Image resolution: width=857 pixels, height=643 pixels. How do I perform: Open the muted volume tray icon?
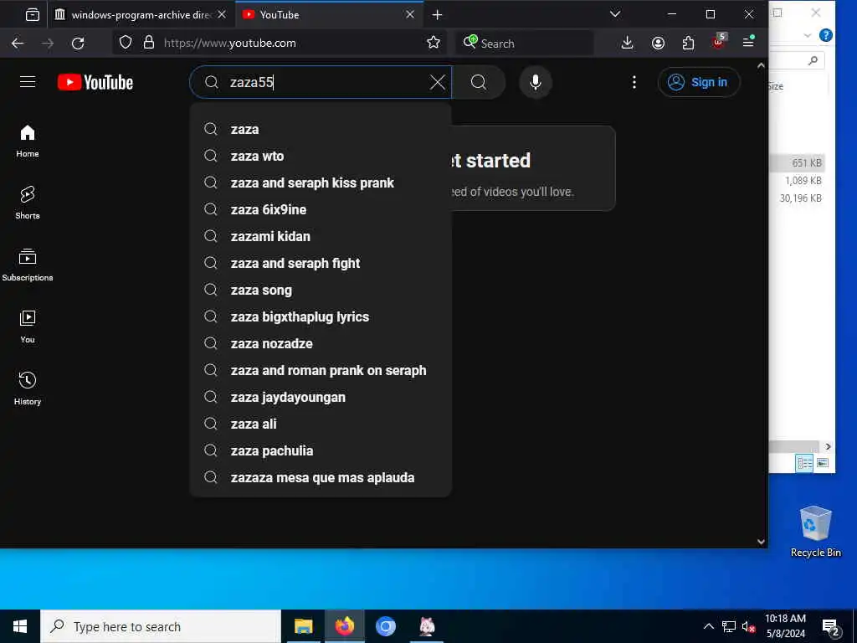(748, 626)
